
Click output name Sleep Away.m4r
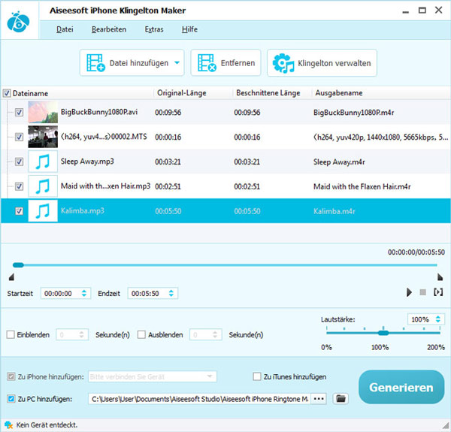339,162
